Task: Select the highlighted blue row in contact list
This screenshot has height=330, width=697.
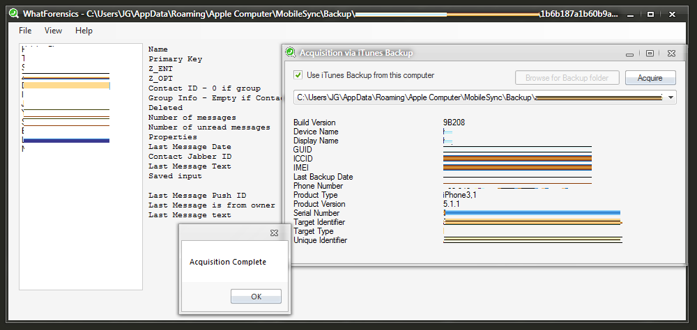Action: [66, 141]
